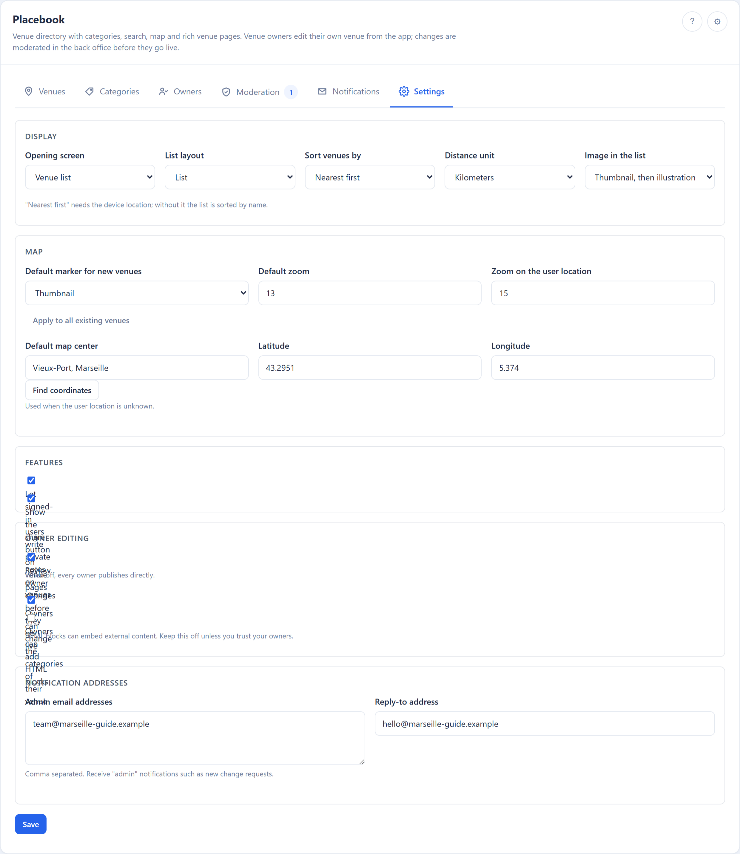Click the FEATURES section heading

point(44,462)
